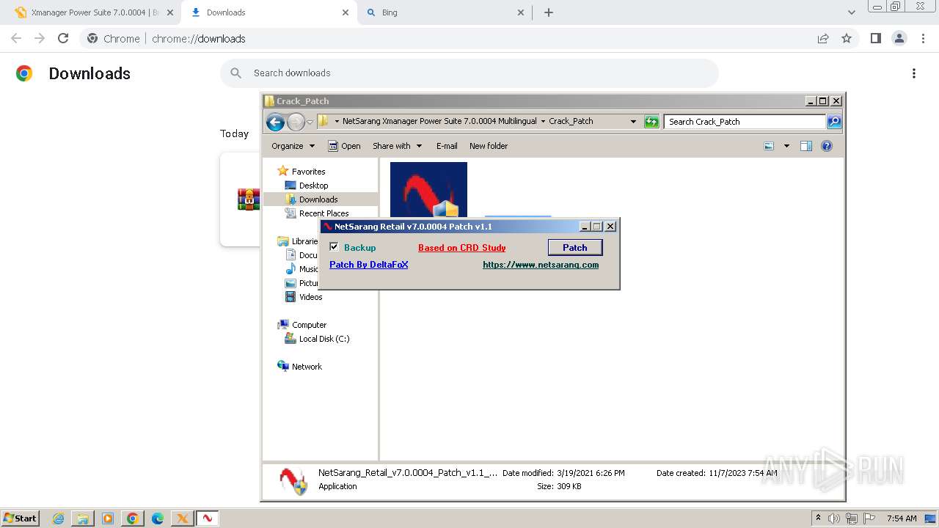Create a New folder from toolbar
This screenshot has height=528, width=939.
pos(489,146)
